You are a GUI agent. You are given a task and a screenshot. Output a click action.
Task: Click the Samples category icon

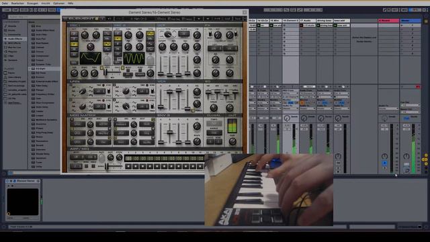click(5, 60)
